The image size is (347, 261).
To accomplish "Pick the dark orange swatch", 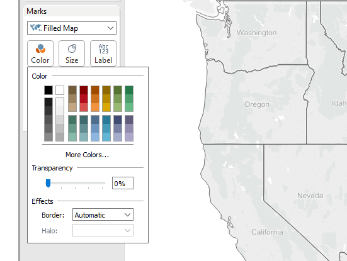I will 95,90.
